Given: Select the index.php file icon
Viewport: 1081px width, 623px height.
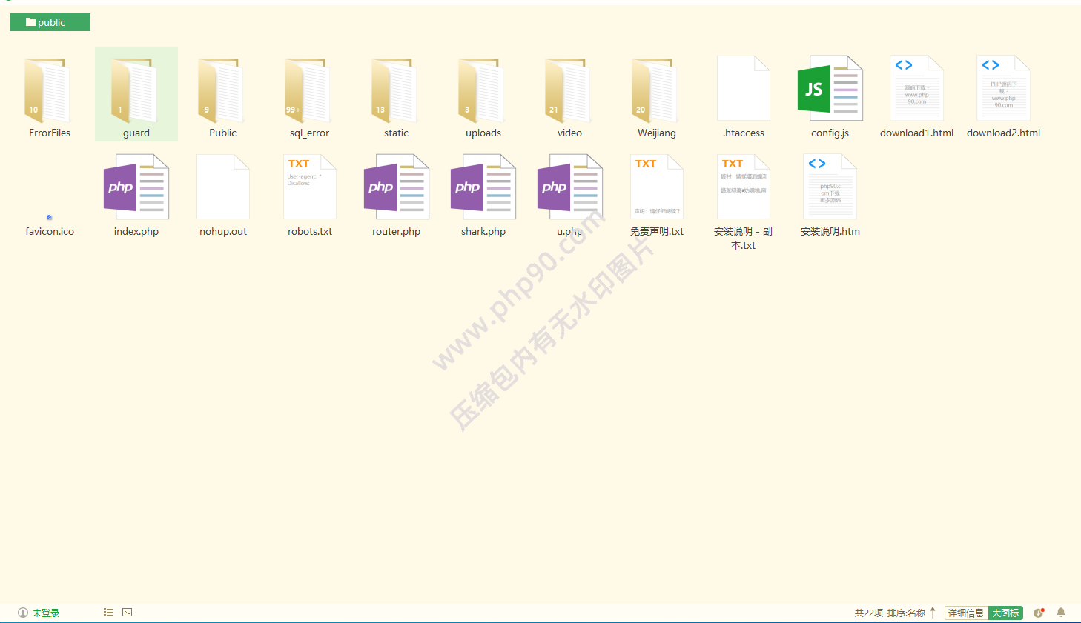Looking at the screenshot, I should [136, 187].
